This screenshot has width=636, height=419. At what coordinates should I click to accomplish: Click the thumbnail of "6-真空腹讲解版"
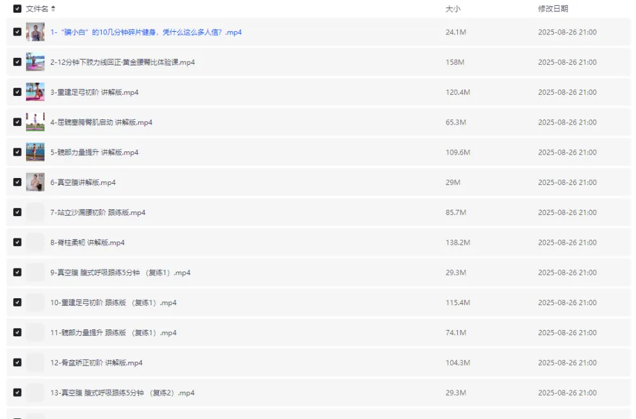coord(35,182)
